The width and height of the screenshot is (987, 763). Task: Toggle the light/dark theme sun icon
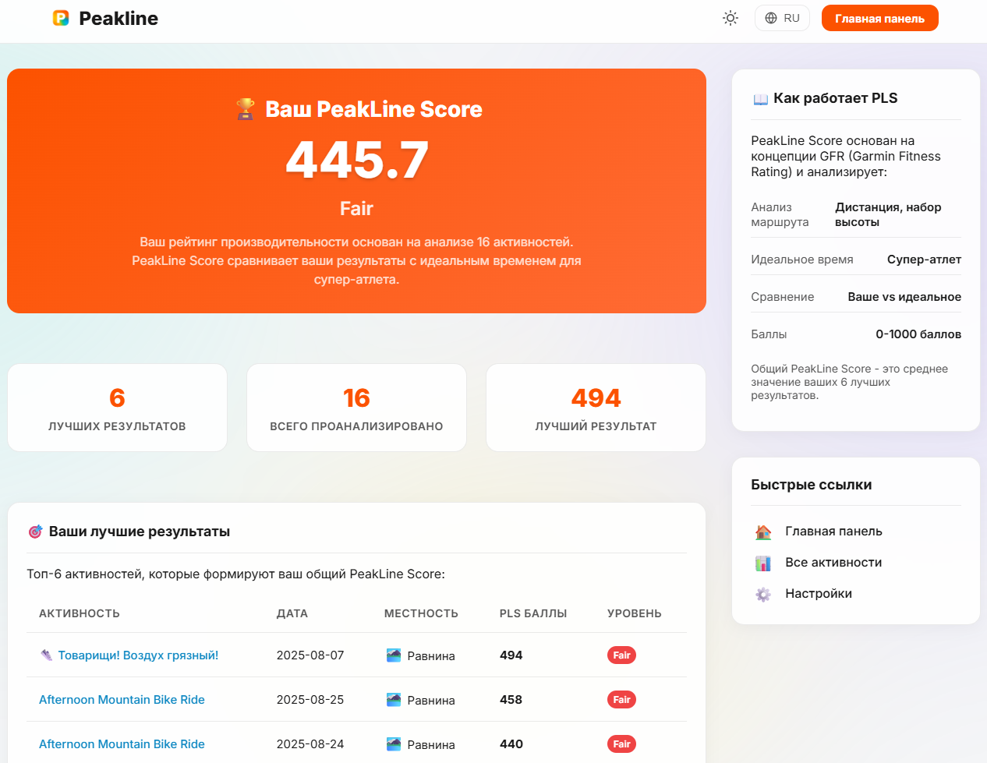730,18
